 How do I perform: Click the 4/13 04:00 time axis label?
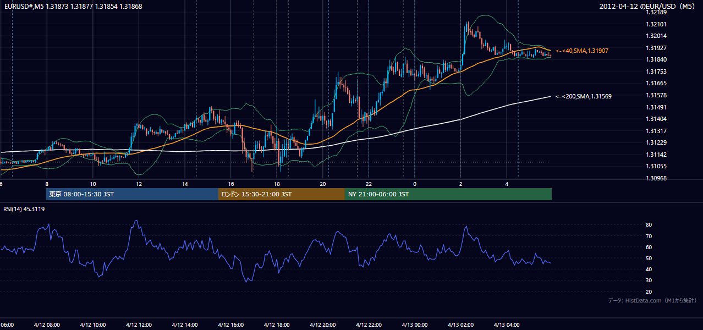pos(507,324)
